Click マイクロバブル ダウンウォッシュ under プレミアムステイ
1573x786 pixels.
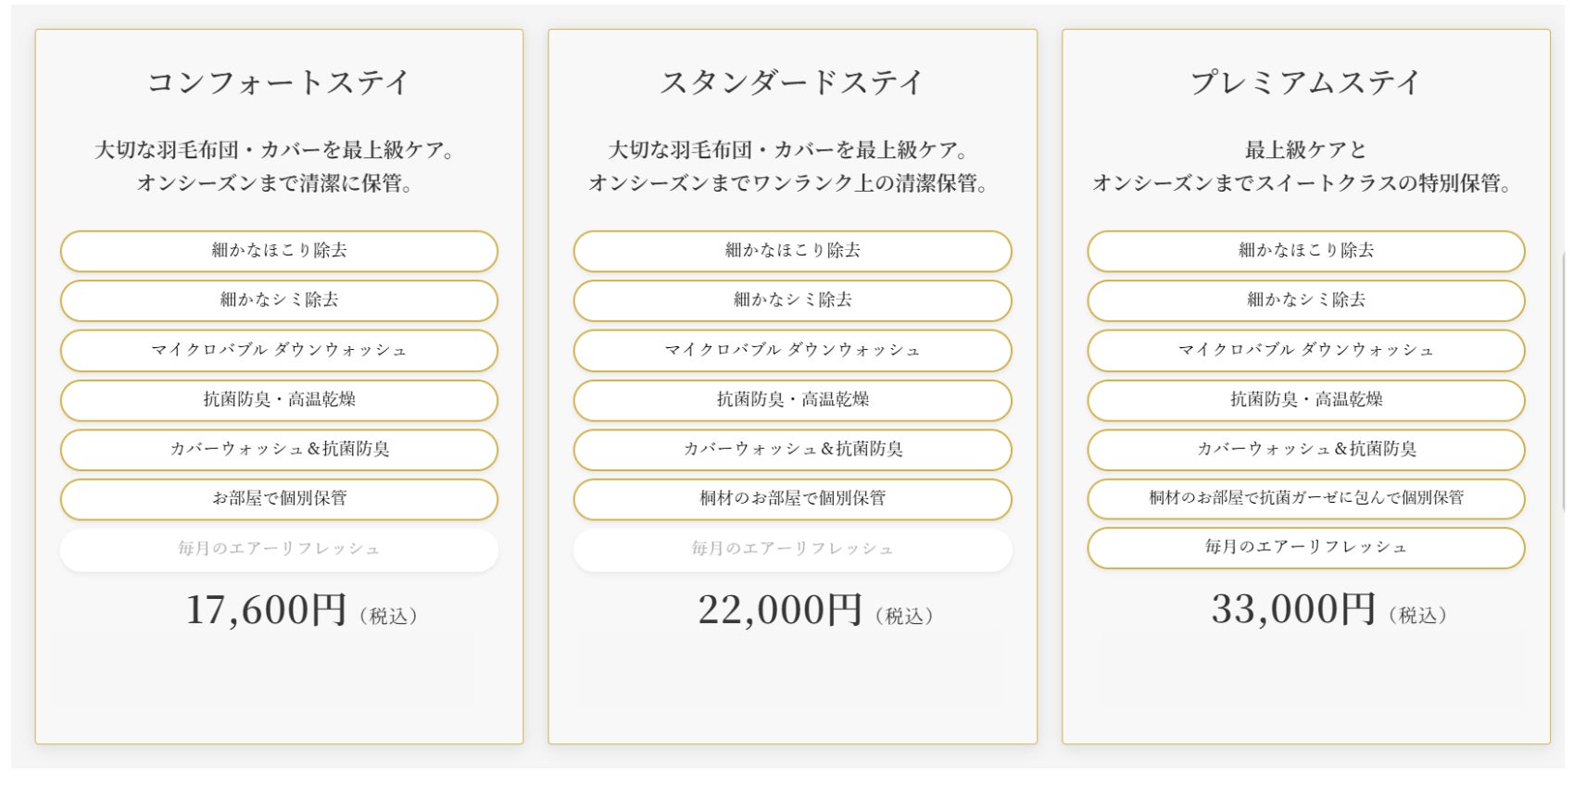(1305, 350)
